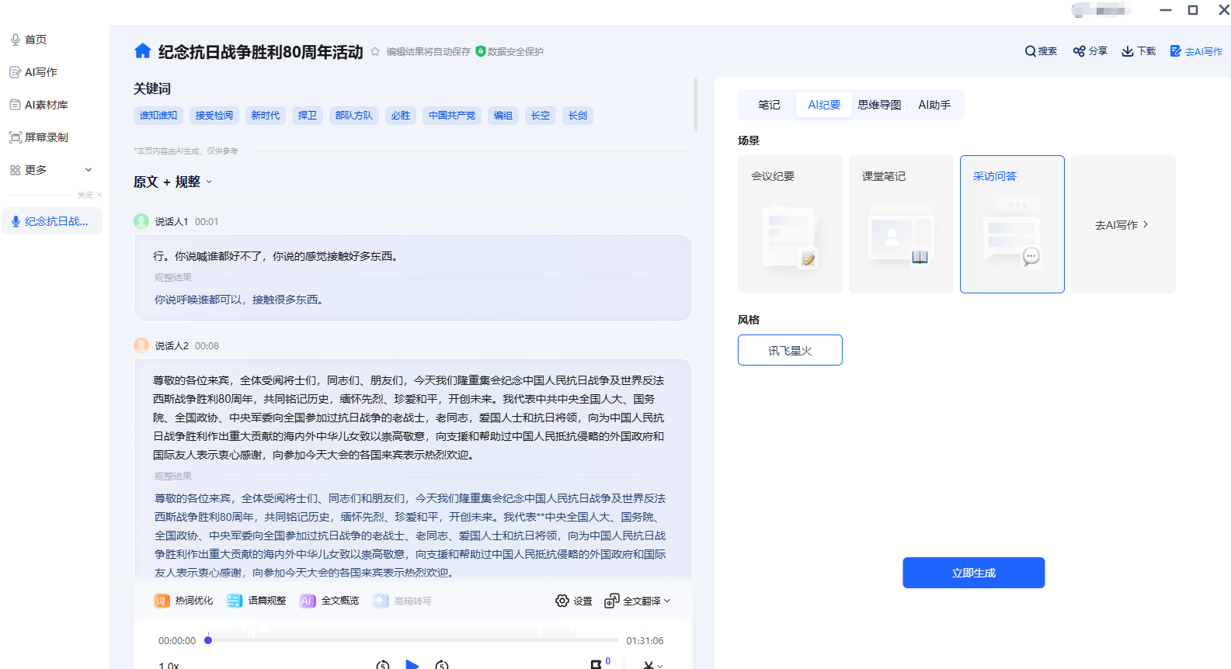This screenshot has width=1231, height=669.
Task: Open 搜索 search in the top toolbar
Action: [1041, 51]
